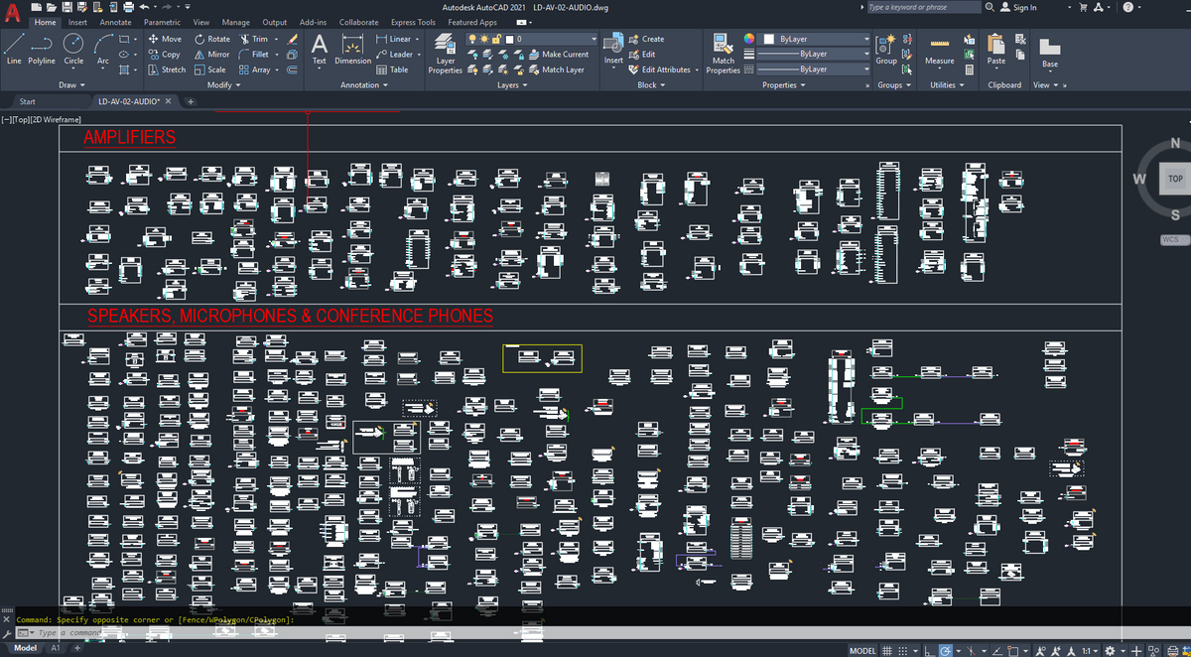Click the Copy tool in Modify panel

[165, 55]
